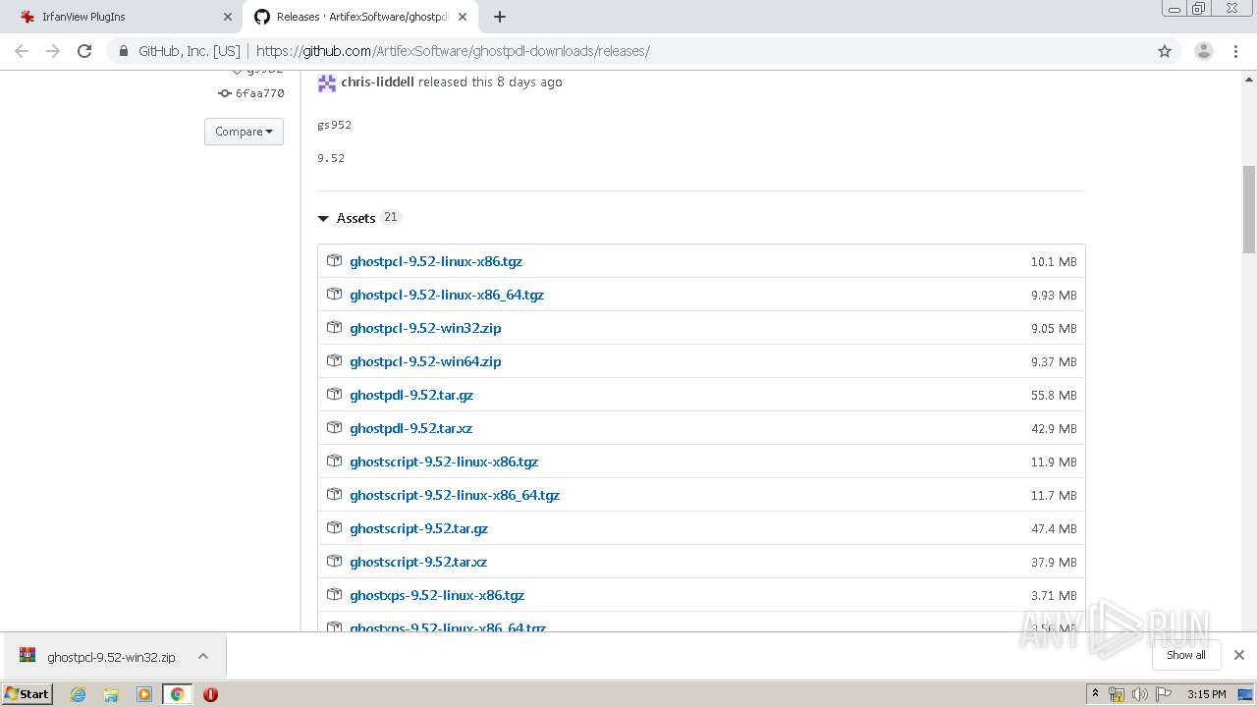Click package icon beside ghostscript-9.52.tar.xz
Viewport: 1257px width, 707px height.
pyautogui.click(x=334, y=562)
